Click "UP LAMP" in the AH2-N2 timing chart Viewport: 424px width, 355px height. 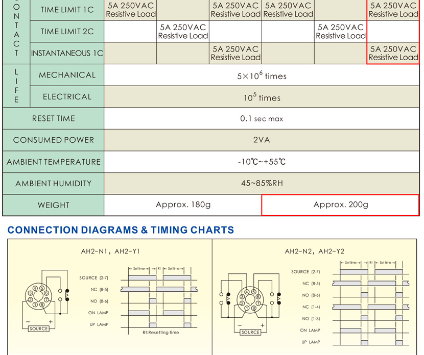(x=311, y=342)
